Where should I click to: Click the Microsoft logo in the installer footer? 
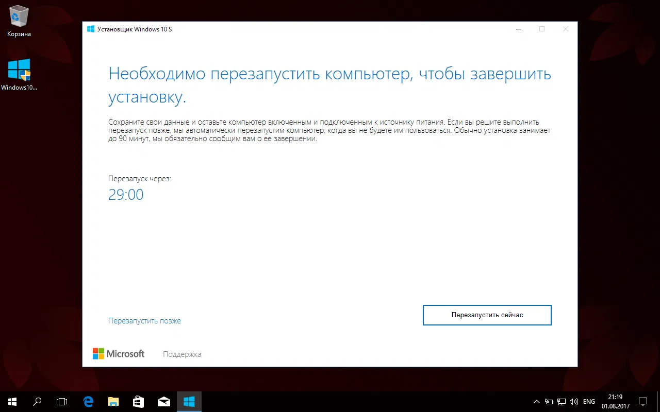[x=119, y=354]
